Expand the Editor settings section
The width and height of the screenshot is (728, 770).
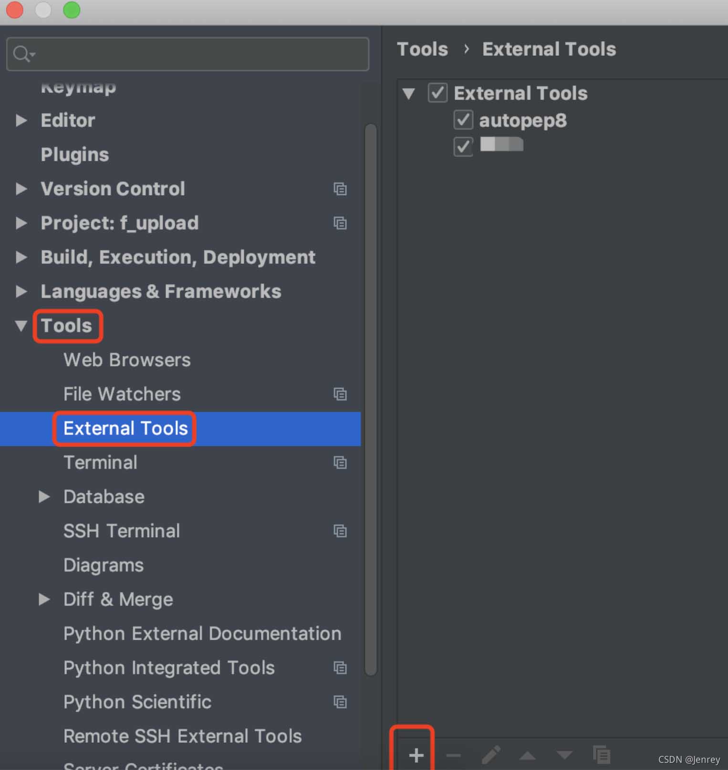click(21, 120)
